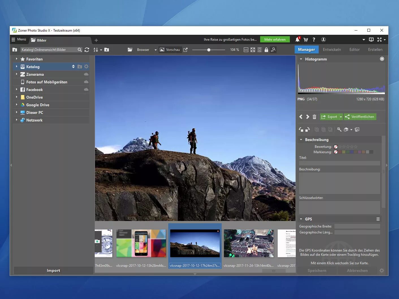The image size is (399, 299).
Task: Toggle the Vorschau preview mode
Action: click(x=170, y=50)
